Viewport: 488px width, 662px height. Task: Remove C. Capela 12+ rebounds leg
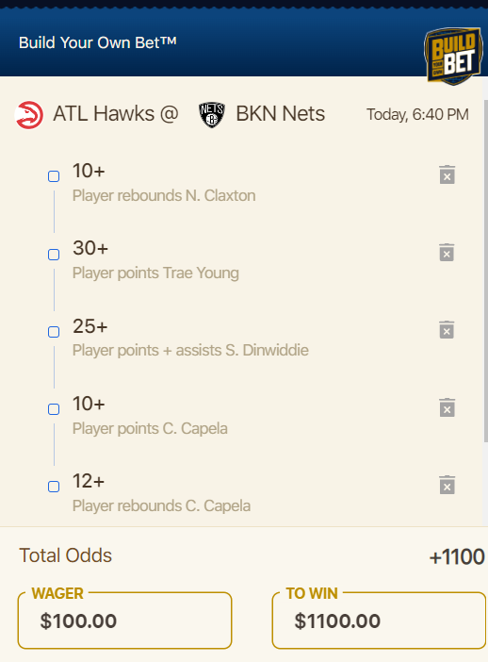click(447, 485)
